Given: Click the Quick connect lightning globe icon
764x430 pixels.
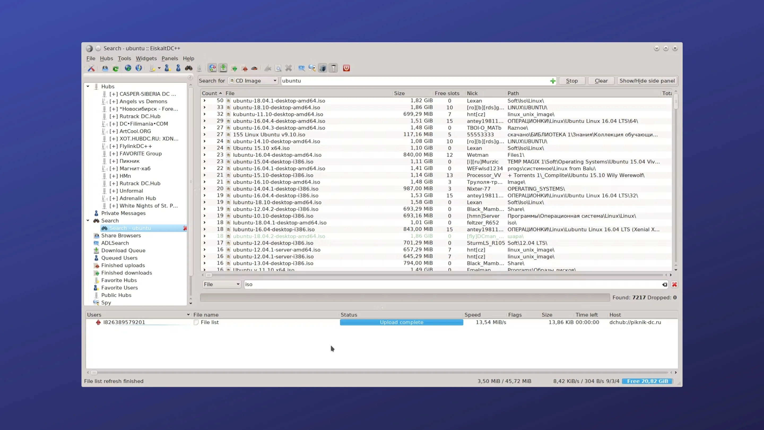Looking at the screenshot, I should click(138, 68).
